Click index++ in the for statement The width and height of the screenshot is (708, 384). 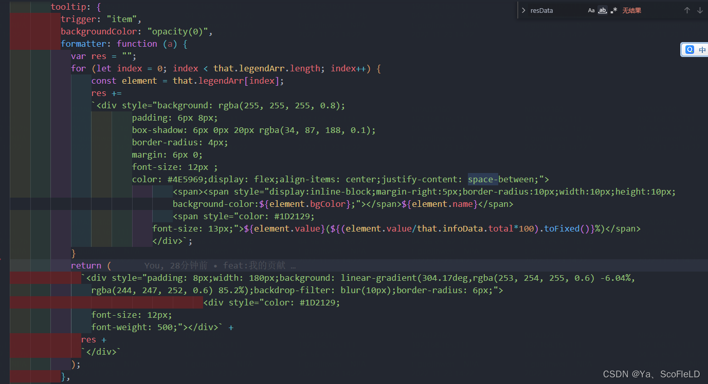point(349,68)
